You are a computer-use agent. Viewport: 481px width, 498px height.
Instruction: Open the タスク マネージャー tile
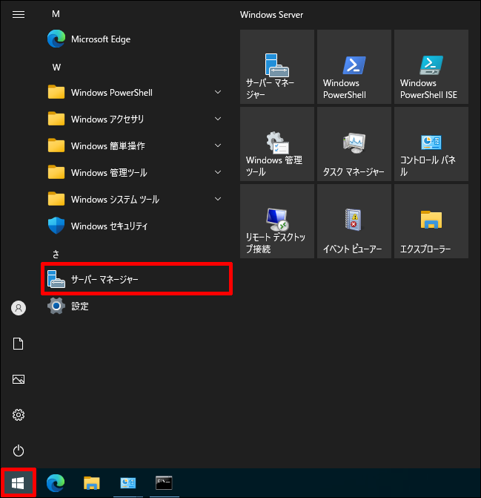354,144
